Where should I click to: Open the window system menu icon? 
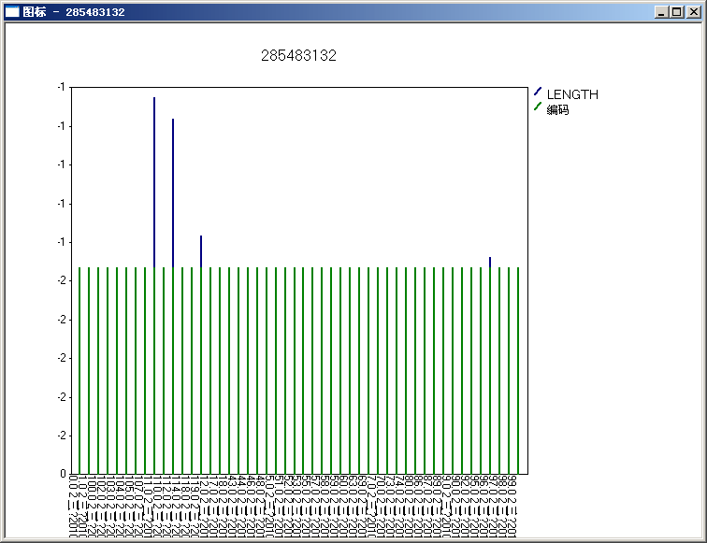pyautogui.click(x=12, y=12)
